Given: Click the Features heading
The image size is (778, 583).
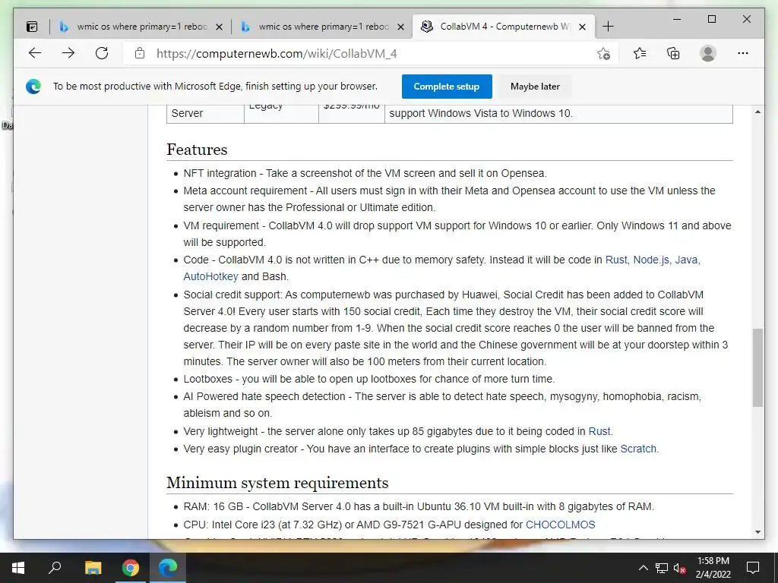Looking at the screenshot, I should click(x=197, y=150).
